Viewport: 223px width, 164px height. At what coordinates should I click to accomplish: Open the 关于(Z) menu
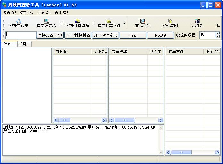pos(61,12)
